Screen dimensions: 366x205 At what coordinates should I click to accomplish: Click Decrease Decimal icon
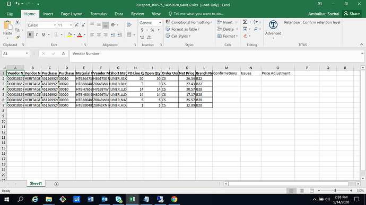click(149, 37)
